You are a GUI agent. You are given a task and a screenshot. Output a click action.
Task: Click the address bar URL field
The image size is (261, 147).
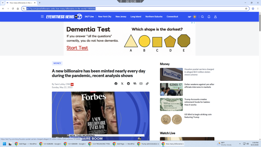click(135, 9)
